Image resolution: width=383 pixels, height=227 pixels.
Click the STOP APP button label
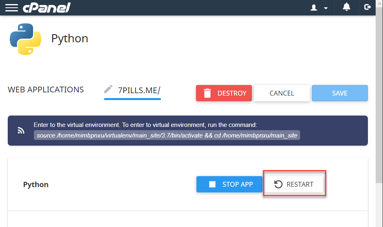click(x=238, y=184)
